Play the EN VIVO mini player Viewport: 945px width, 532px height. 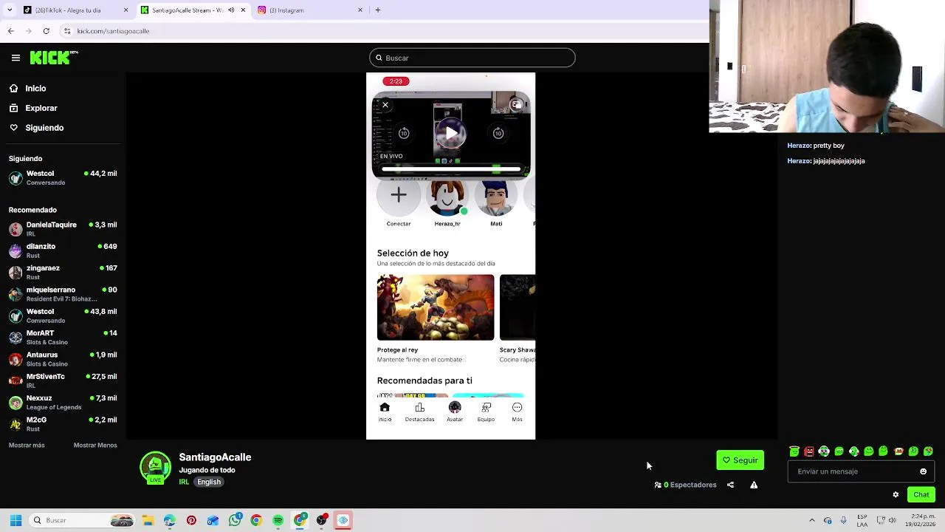pos(450,133)
